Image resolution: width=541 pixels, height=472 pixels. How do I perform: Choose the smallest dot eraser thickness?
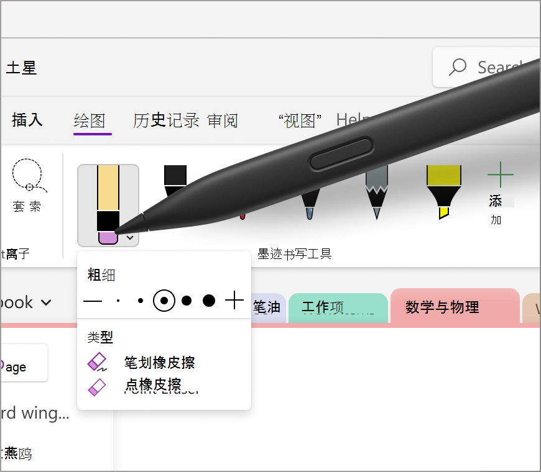(x=118, y=301)
